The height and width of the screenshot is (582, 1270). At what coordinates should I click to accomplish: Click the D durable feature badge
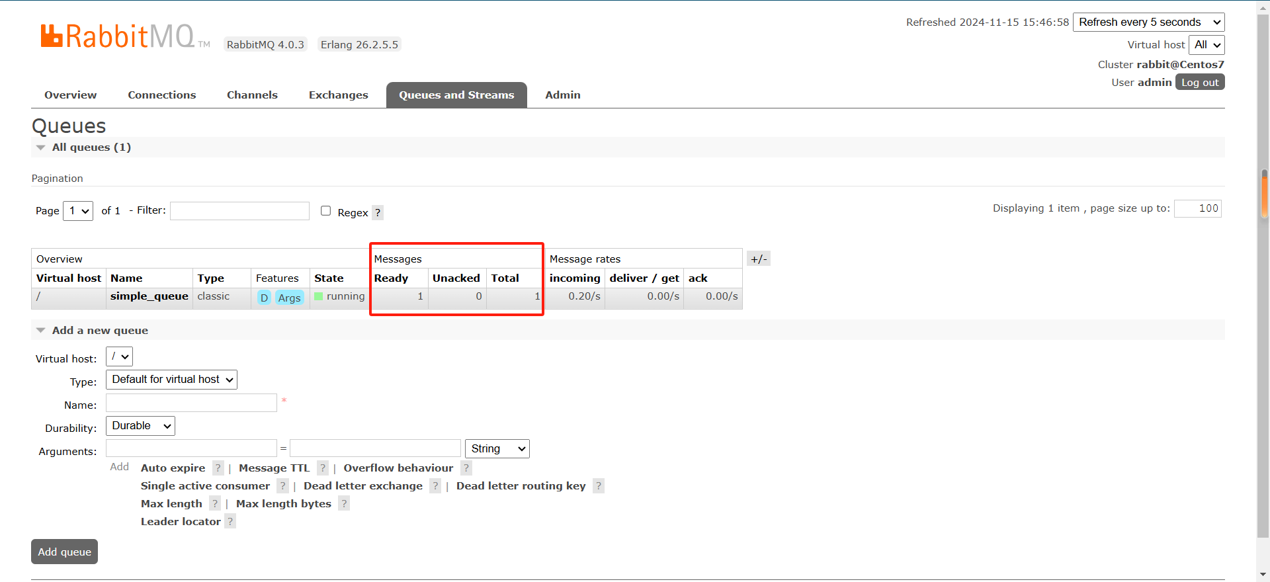click(264, 298)
